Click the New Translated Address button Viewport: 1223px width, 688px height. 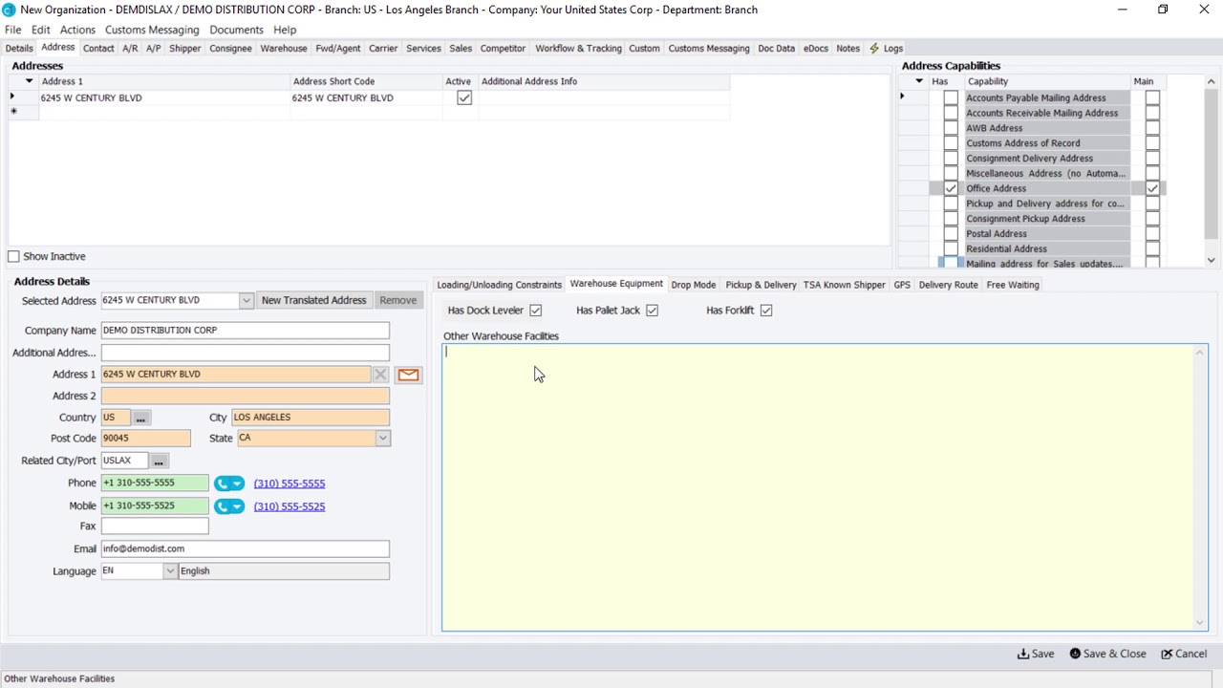pyautogui.click(x=313, y=300)
